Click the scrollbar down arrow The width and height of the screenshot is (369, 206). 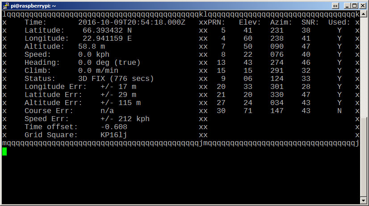[x=363, y=201]
